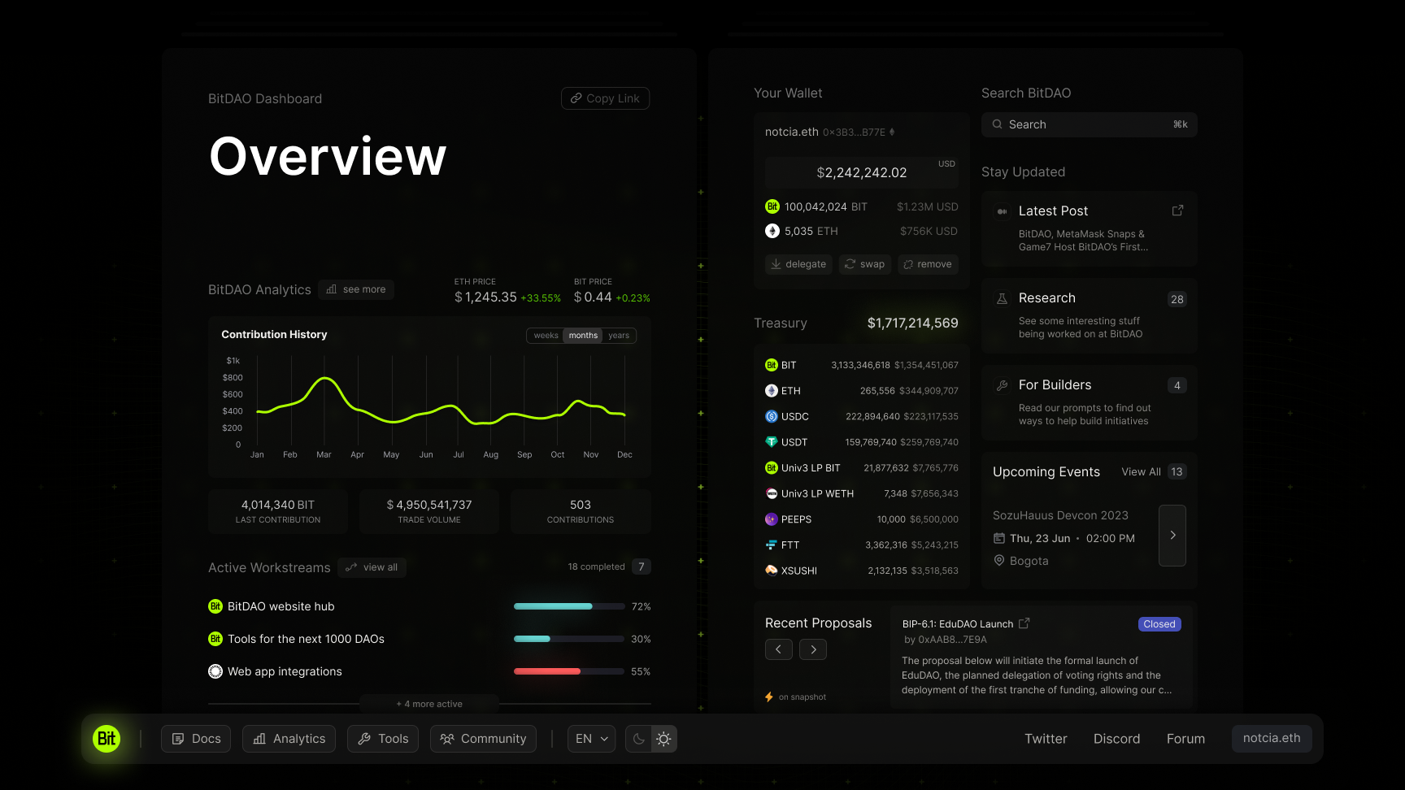1405x790 pixels.
Task: Expand SozuHauus Devcon event with chevron arrow
Action: tap(1172, 535)
